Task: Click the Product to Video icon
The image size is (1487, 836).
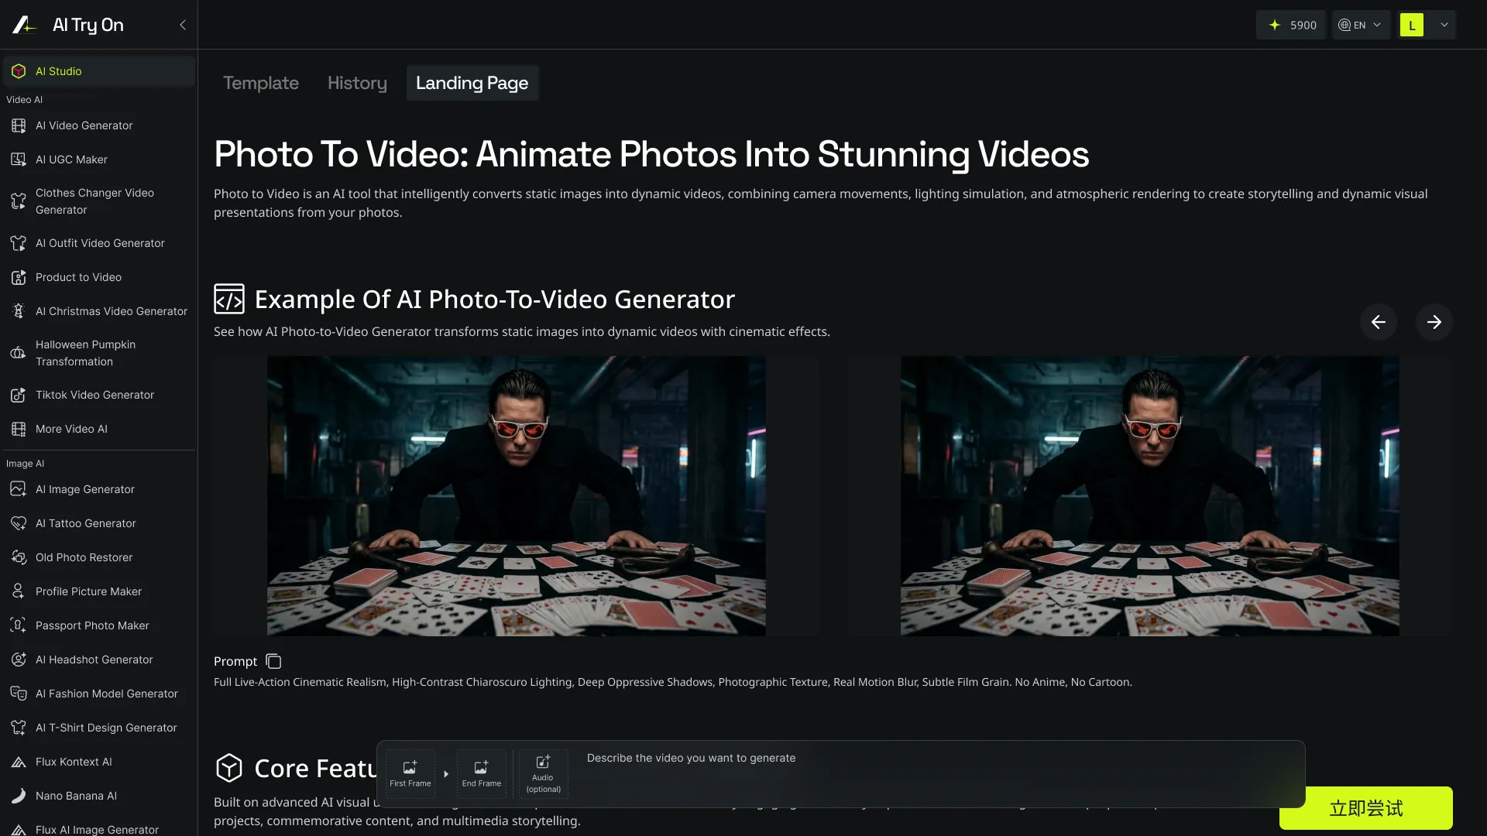Action: point(19,277)
